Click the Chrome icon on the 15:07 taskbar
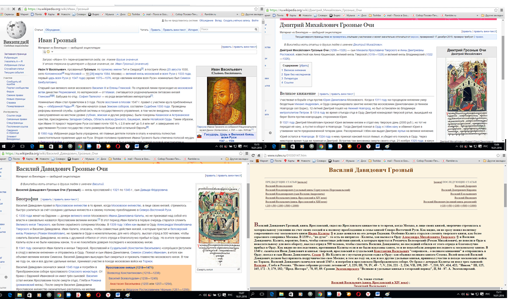The height and width of the screenshot is (299, 509). click(59, 295)
